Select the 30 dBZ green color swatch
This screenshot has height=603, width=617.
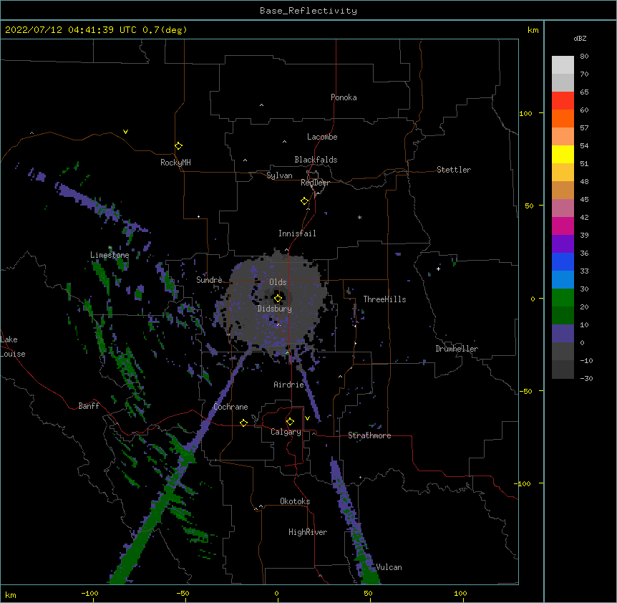[x=563, y=298]
